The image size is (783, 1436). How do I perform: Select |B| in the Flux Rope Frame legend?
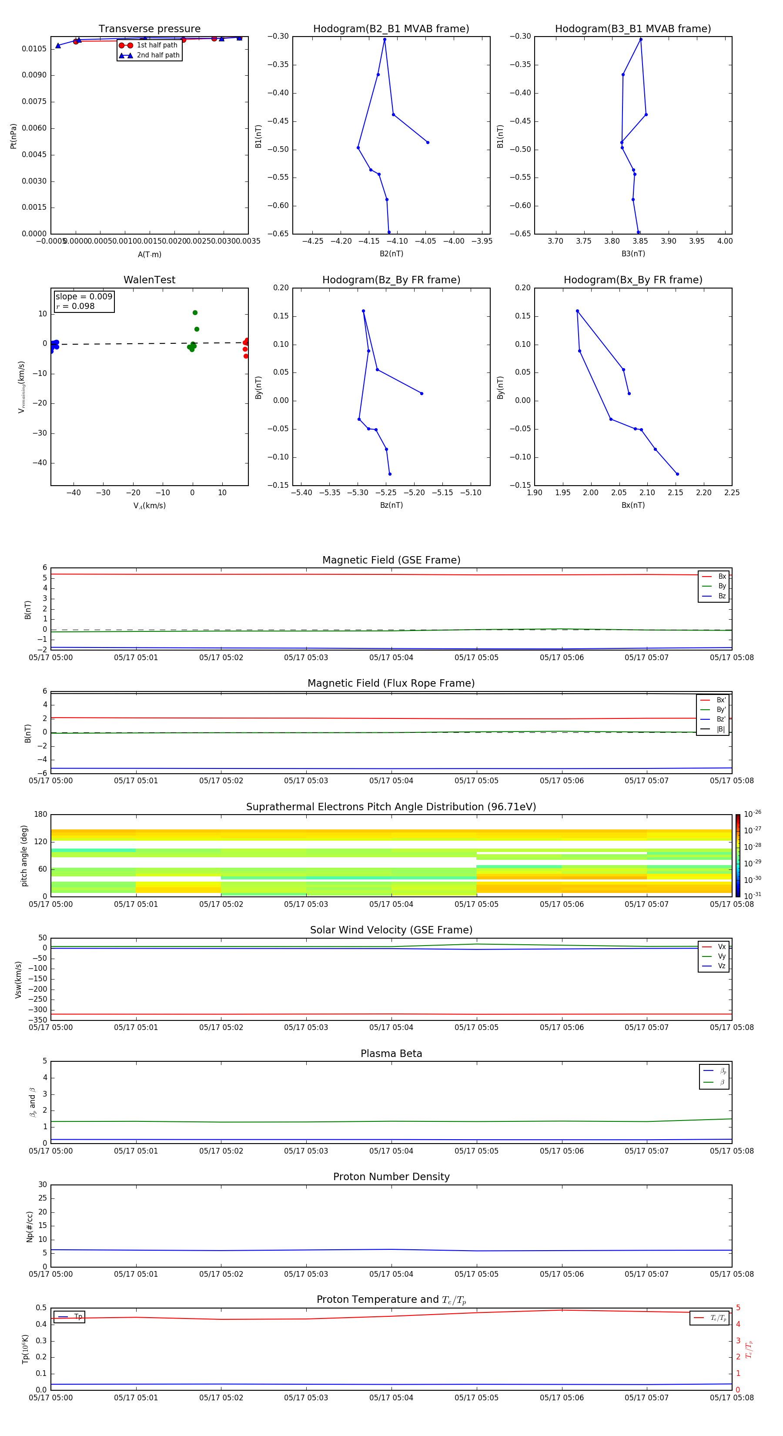pyautogui.click(x=713, y=730)
